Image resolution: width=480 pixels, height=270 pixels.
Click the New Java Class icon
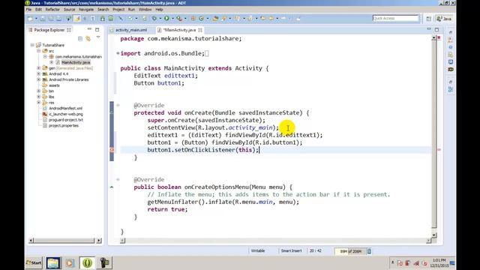pyautogui.click(x=201, y=18)
